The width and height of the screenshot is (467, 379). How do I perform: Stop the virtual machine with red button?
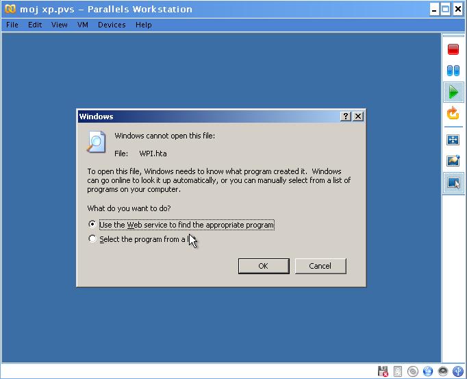click(453, 49)
